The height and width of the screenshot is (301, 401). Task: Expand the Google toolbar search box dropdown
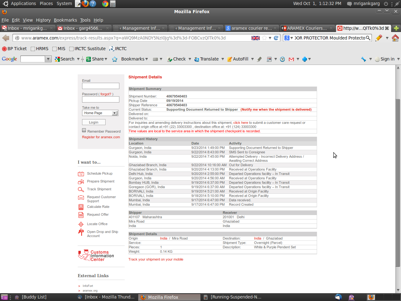[48, 59]
